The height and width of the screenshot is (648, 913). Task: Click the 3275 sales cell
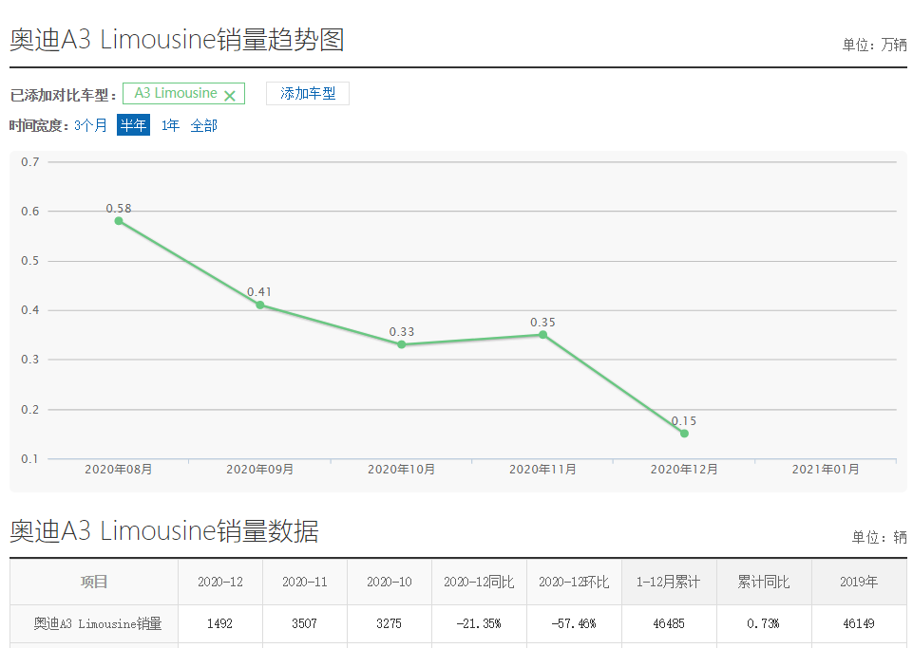click(x=389, y=623)
